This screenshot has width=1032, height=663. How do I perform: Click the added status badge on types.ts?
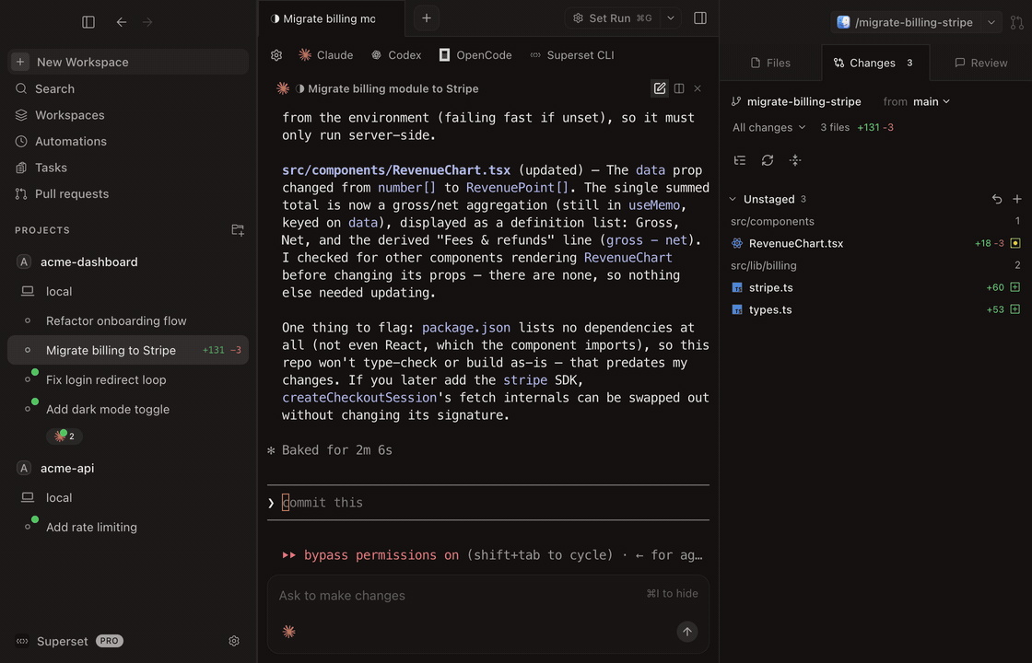tap(1014, 309)
